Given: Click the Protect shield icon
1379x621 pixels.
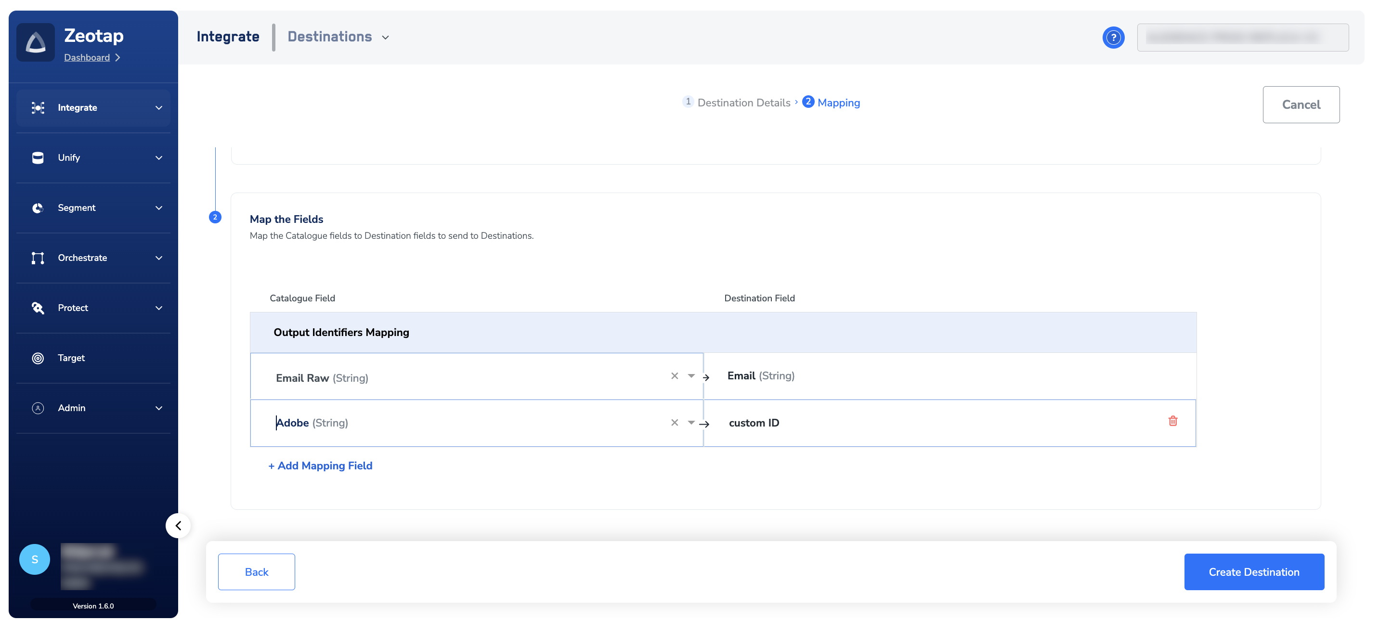Looking at the screenshot, I should tap(38, 308).
